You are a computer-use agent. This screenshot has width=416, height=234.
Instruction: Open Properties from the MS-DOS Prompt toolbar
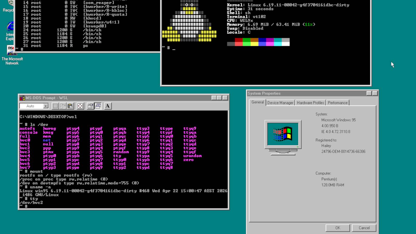(x=90, y=106)
